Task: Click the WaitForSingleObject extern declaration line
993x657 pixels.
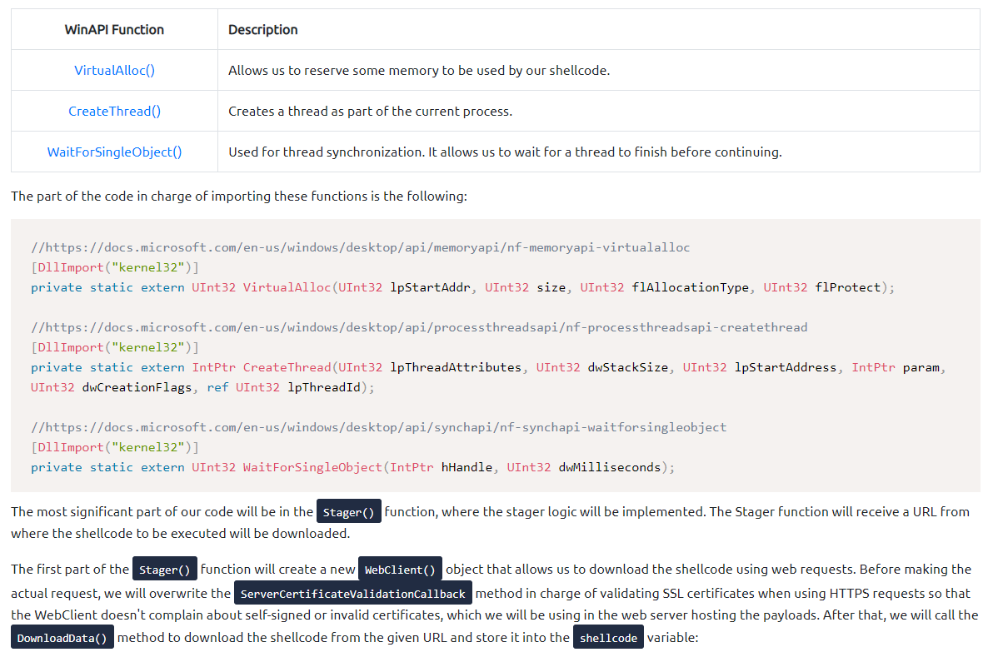Action: [x=352, y=467]
